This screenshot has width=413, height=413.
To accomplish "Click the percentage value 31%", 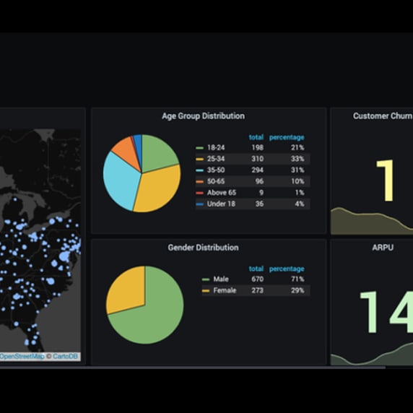I will click(297, 170).
